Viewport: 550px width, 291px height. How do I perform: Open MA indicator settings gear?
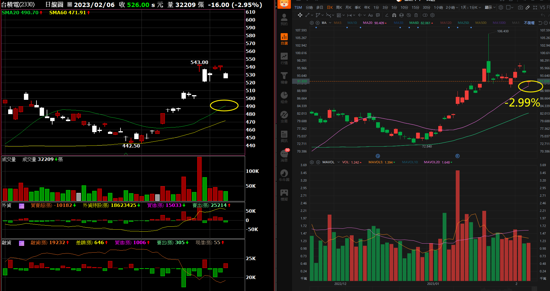pos(312,23)
